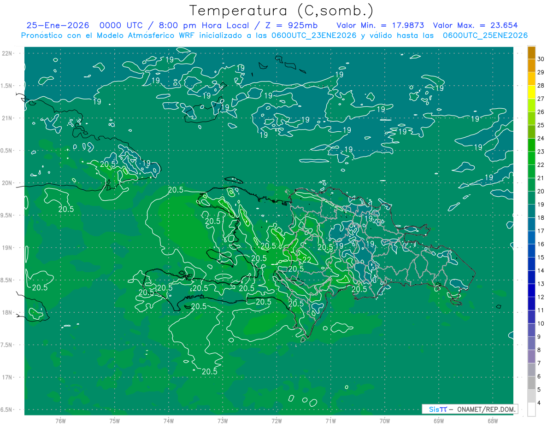
Task: Click the color scale number 14
Action: click(541, 270)
